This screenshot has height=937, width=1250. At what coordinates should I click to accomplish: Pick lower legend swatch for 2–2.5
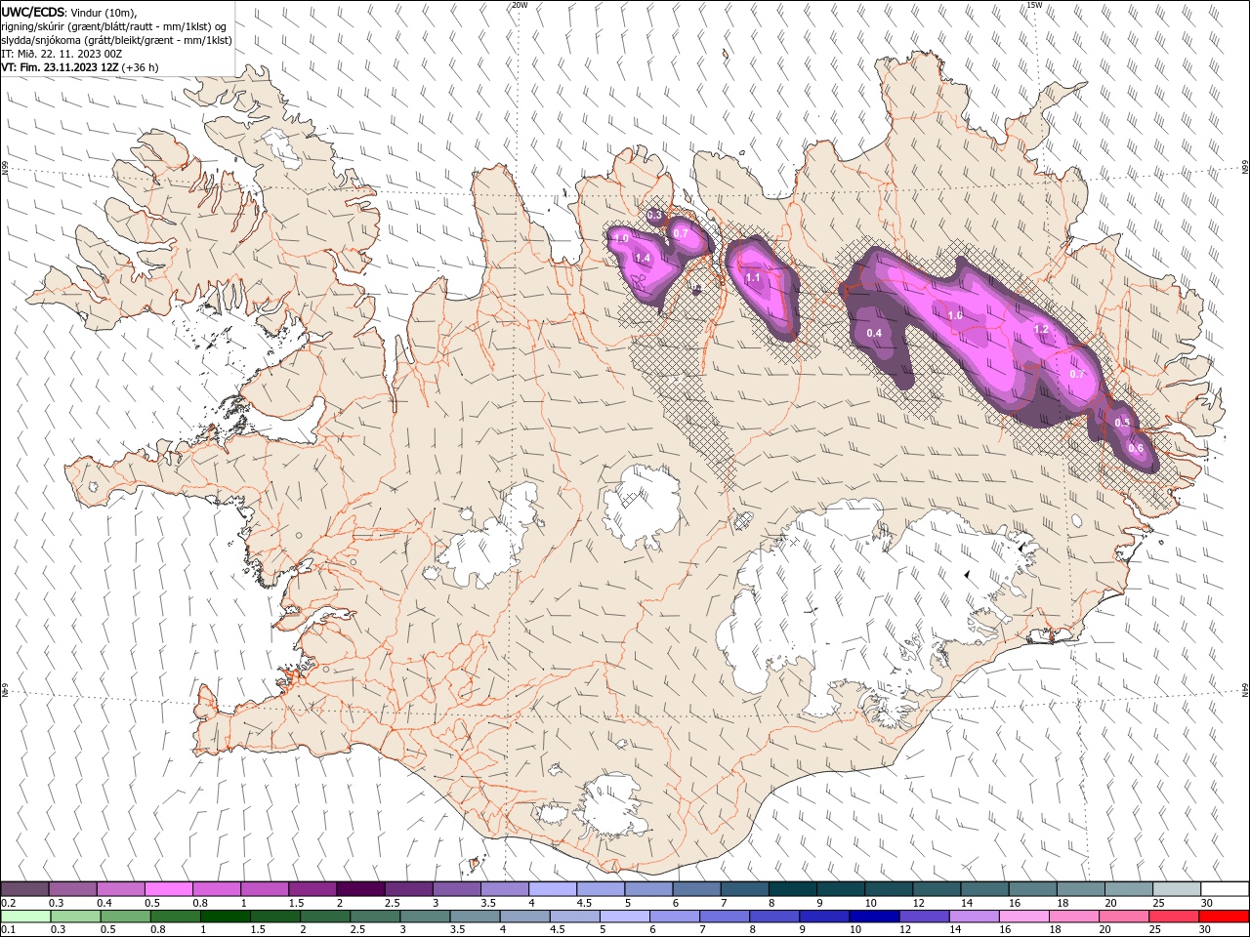325,917
